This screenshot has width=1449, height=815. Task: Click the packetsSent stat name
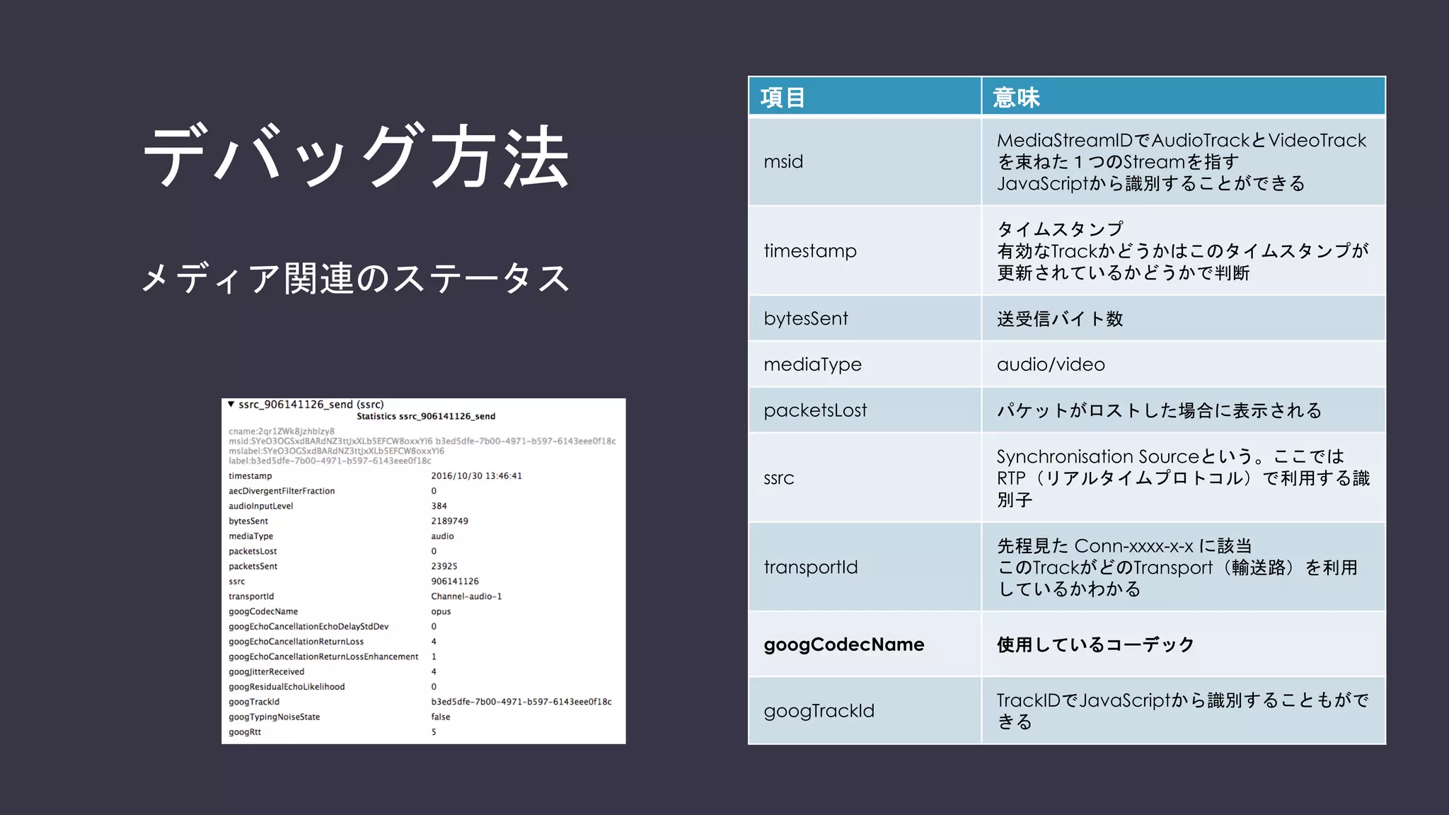pyautogui.click(x=253, y=566)
